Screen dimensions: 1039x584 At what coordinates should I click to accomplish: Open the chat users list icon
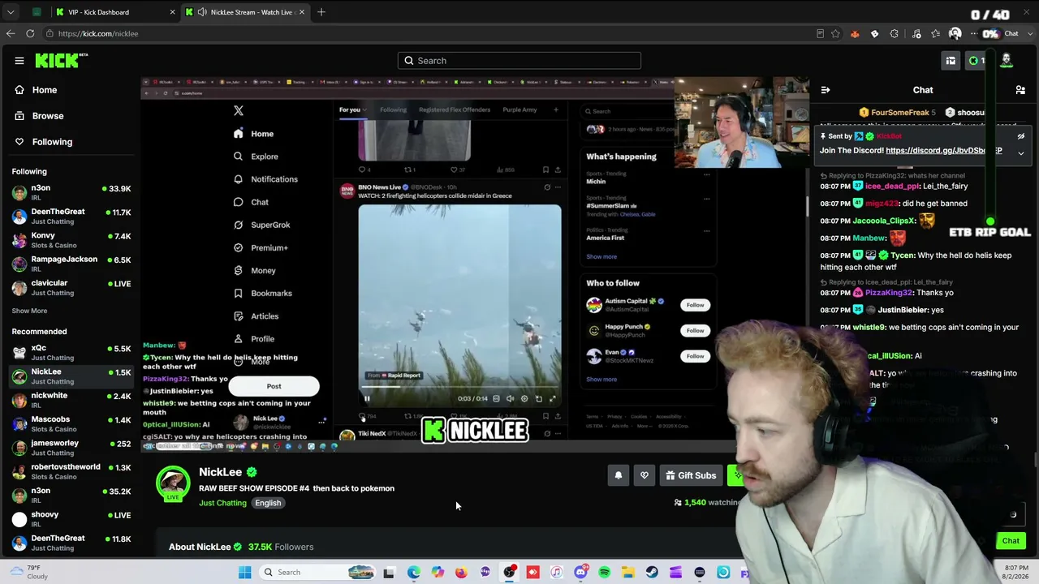pos(1020,90)
